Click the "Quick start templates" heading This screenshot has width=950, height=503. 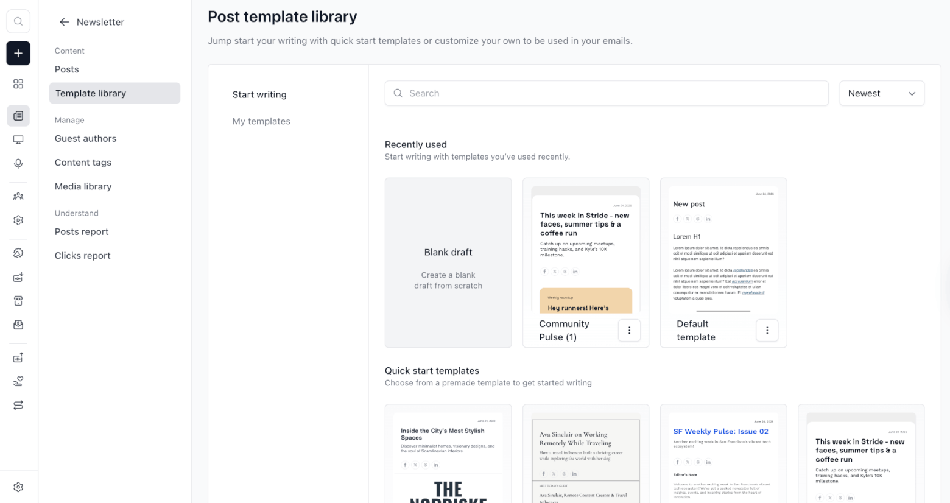(x=432, y=371)
